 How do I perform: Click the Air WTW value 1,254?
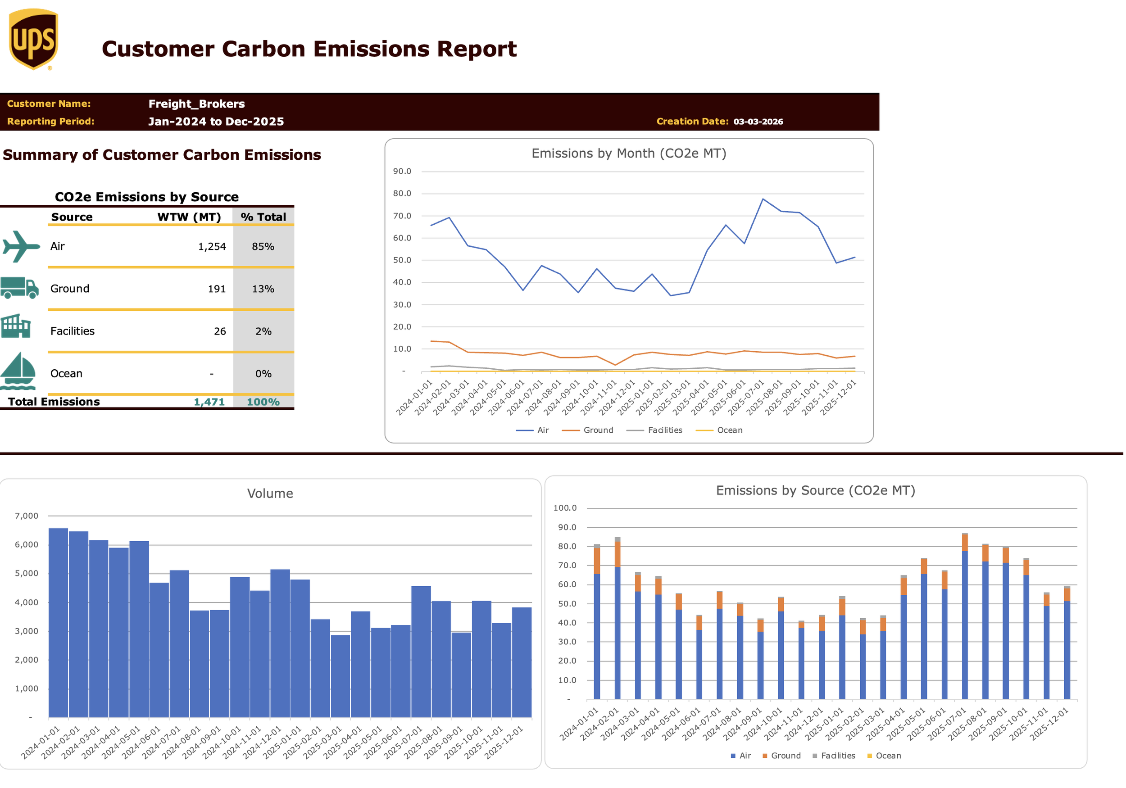tap(212, 247)
